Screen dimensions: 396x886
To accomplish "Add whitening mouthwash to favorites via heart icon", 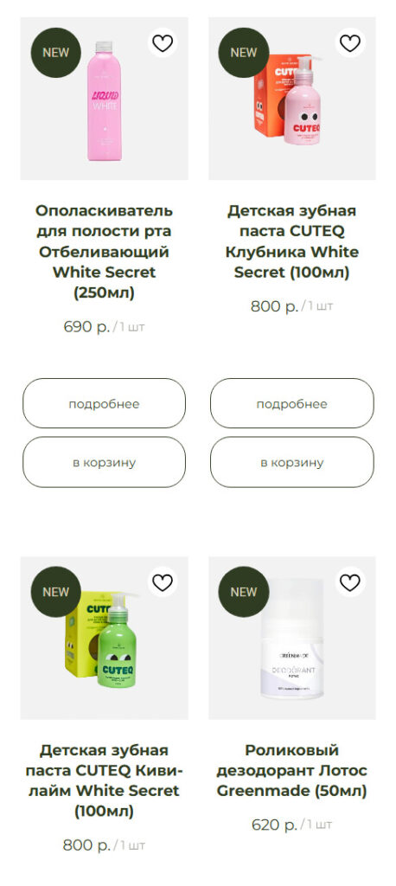I will (x=163, y=43).
